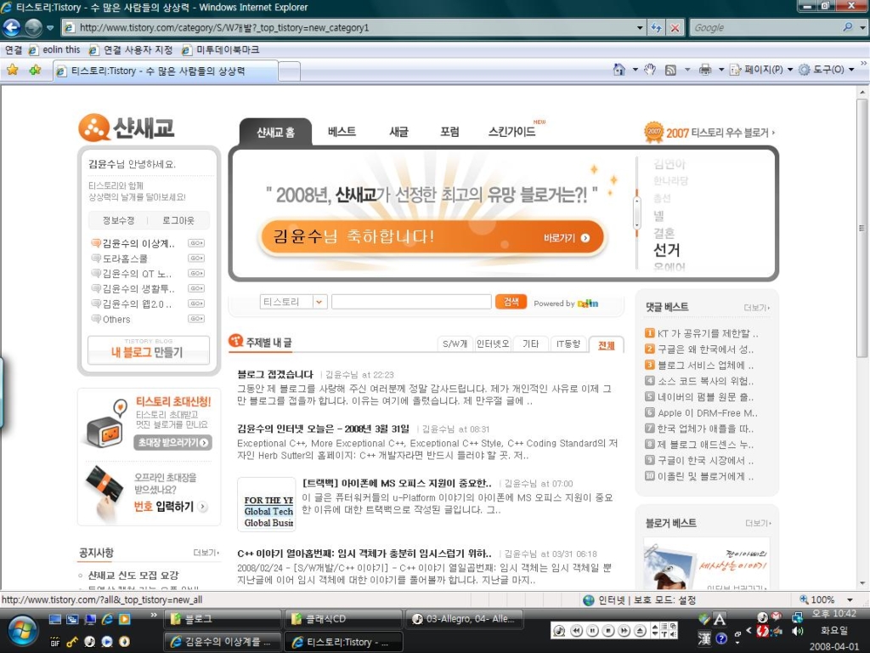The height and width of the screenshot is (653, 870).
Task: Expand the address bar history dropdown
Action: point(640,28)
